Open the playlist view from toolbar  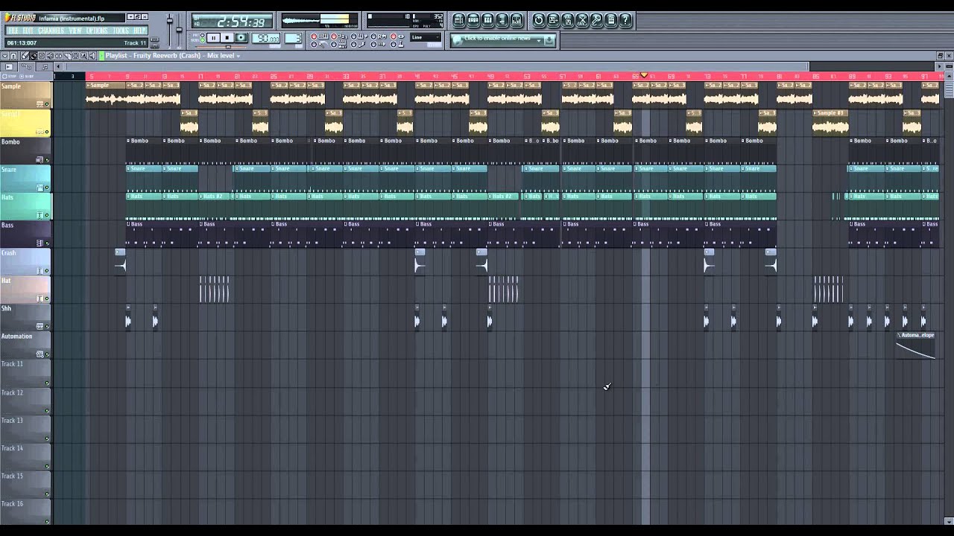[459, 20]
